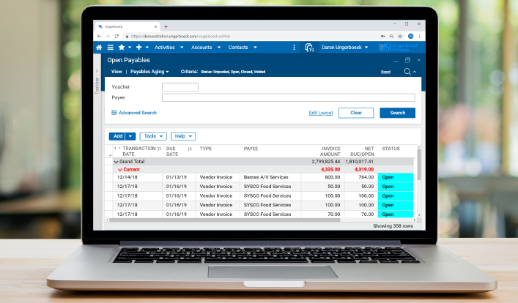
Task: Collapse the Grand Total group row
Action: pyautogui.click(x=116, y=161)
